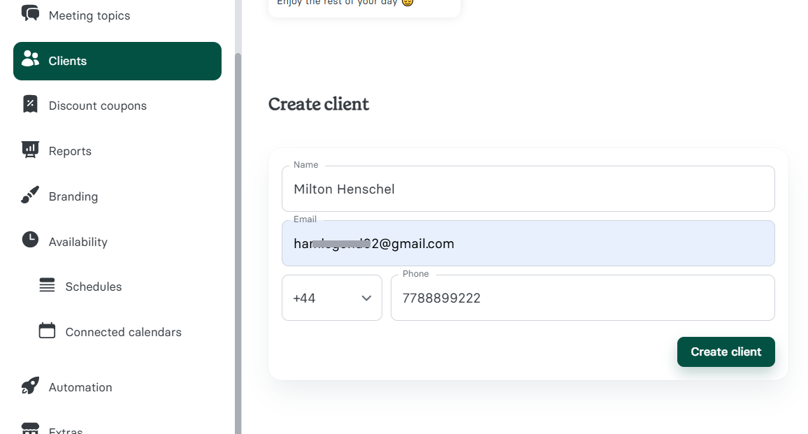The width and height of the screenshot is (808, 434).
Task: Click the Reports presentation board icon
Action: click(x=30, y=150)
